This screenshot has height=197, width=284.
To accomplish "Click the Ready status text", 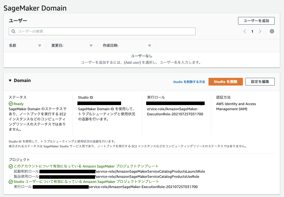I will pyautogui.click(x=19, y=104).
